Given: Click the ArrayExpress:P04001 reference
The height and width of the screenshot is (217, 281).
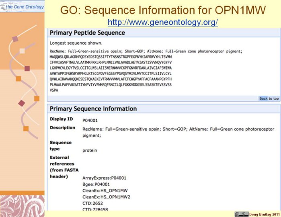Looking at the screenshot, I should coord(104,178).
